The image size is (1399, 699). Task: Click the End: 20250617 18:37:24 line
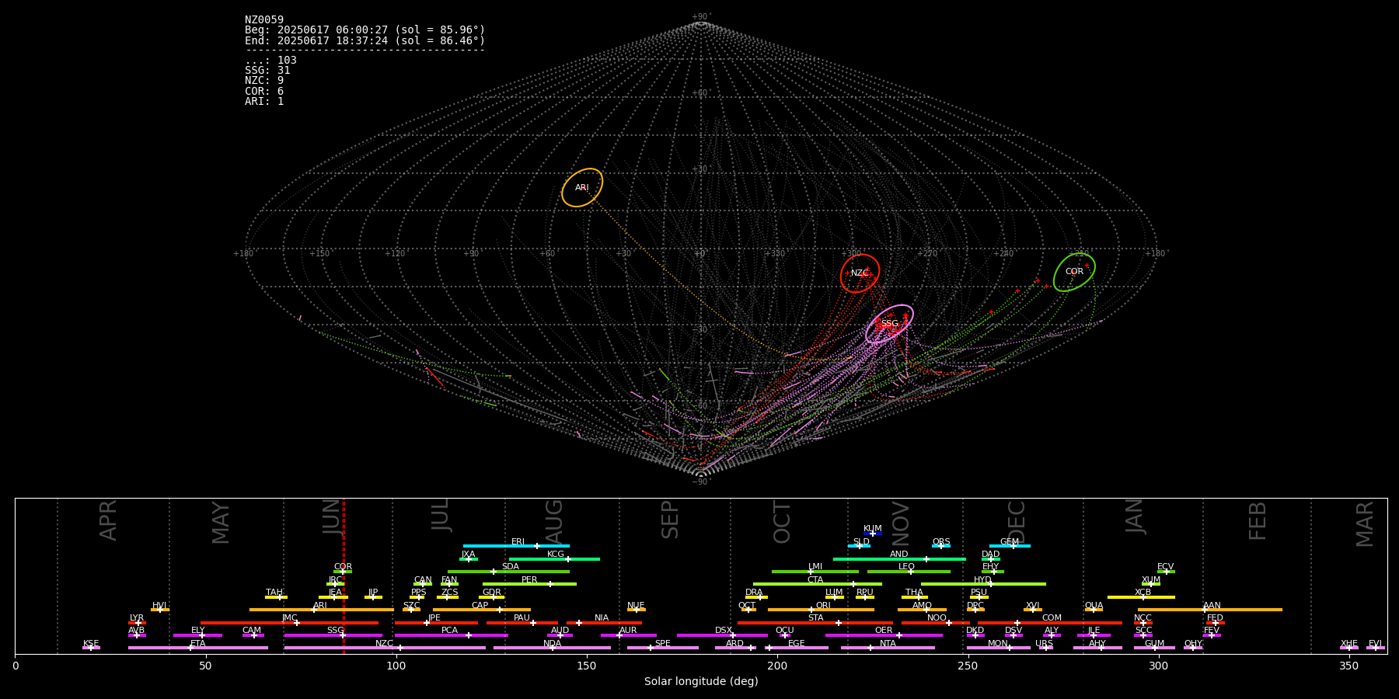(365, 40)
